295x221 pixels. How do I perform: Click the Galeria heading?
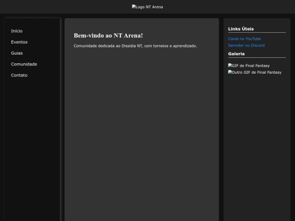(237, 53)
